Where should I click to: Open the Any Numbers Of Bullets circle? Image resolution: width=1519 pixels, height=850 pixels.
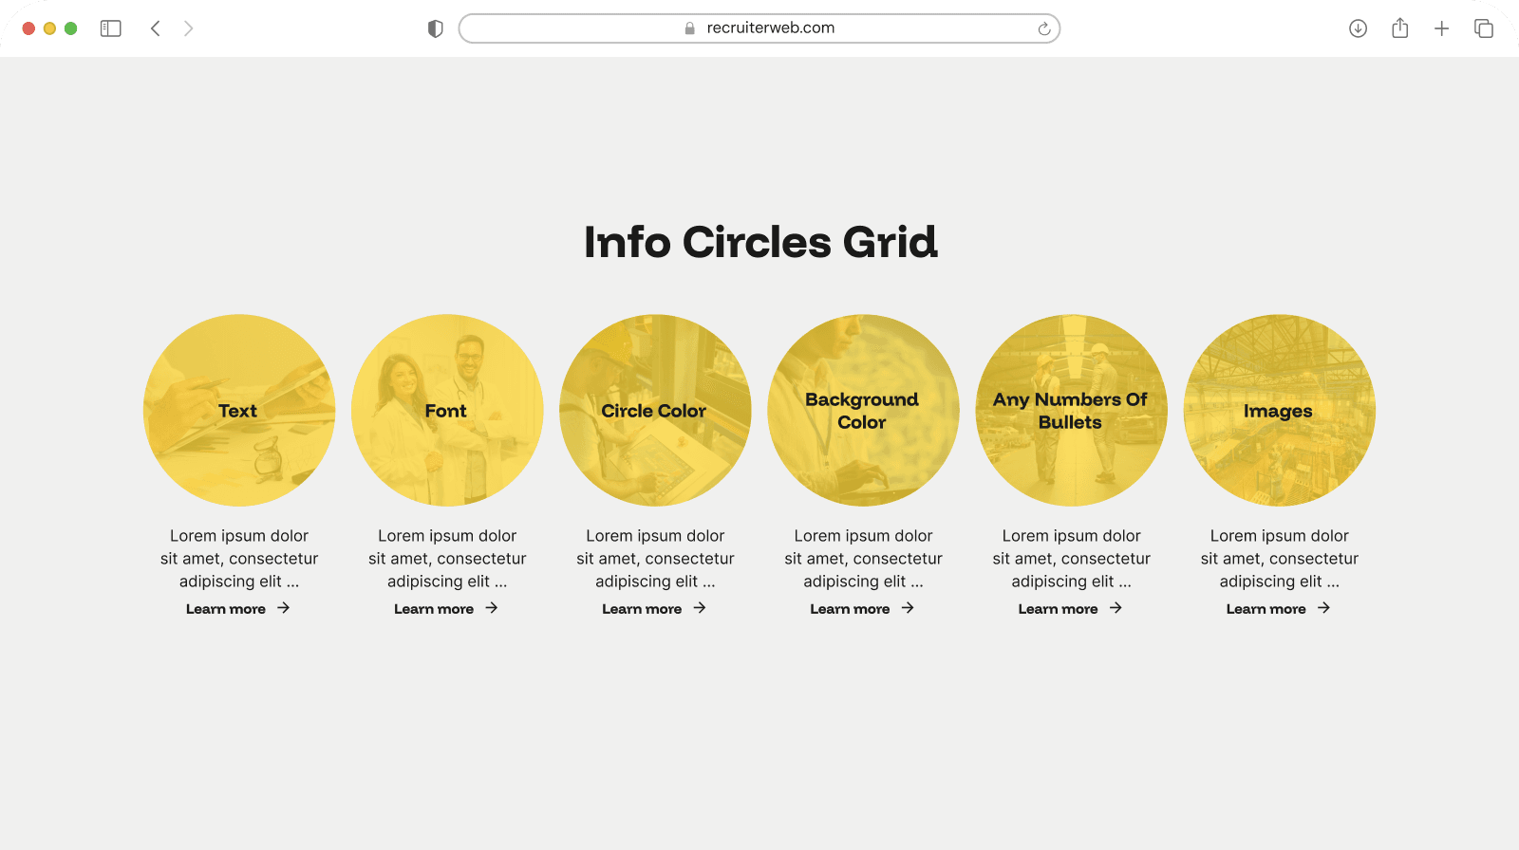[x=1071, y=410]
